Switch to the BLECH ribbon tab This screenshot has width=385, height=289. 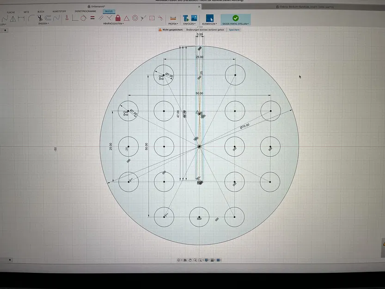coord(40,11)
